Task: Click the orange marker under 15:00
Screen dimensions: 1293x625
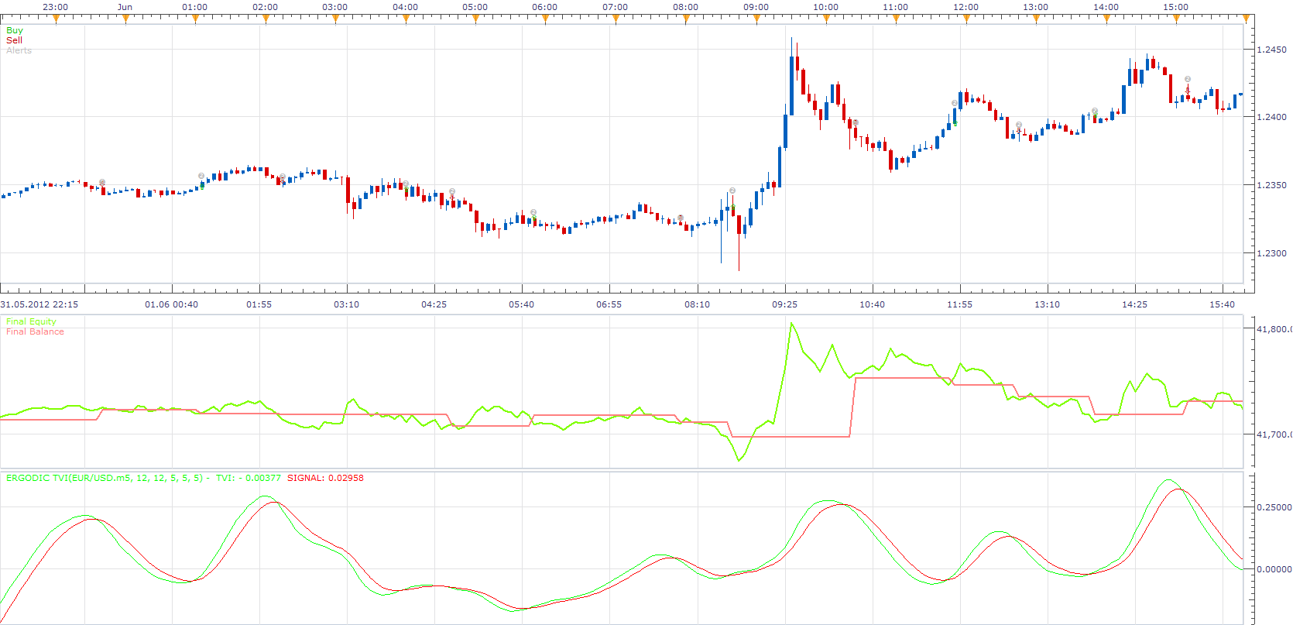Action: click(1176, 19)
